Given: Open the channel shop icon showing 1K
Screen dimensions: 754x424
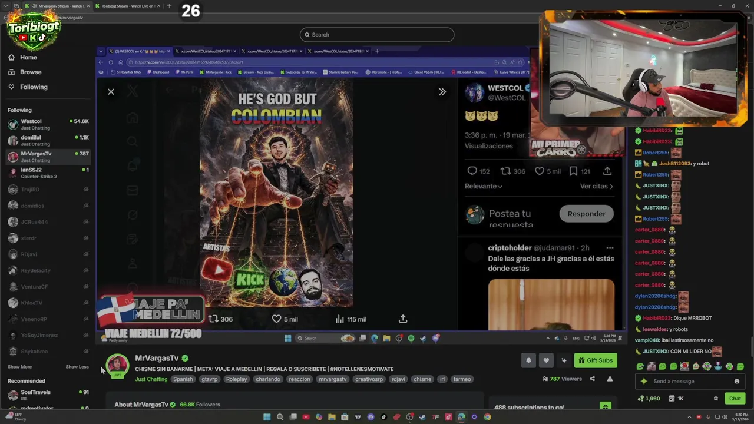Looking at the screenshot, I should click(677, 399).
